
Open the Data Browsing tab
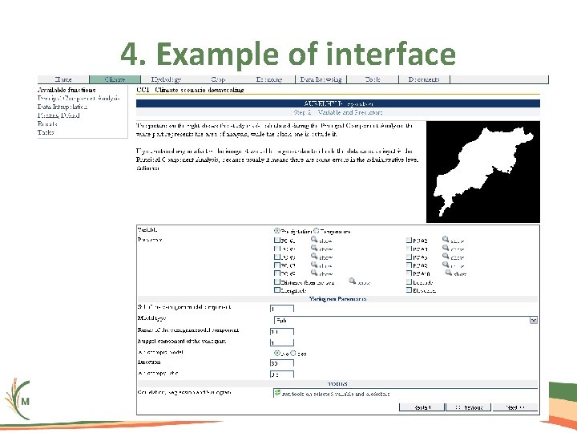point(321,79)
